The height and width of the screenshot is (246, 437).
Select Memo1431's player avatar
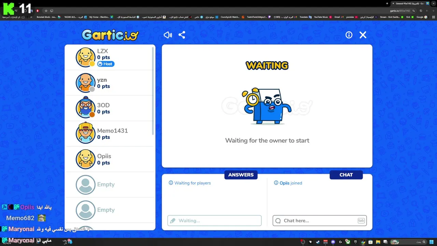(85, 133)
